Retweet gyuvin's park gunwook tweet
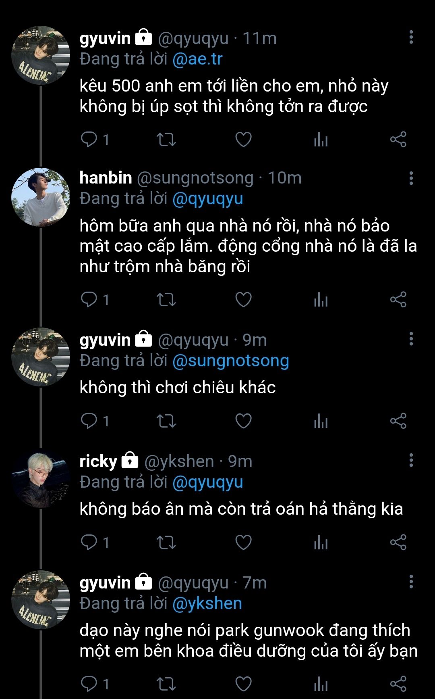Viewport: 435px width, 699px height. tap(166, 684)
